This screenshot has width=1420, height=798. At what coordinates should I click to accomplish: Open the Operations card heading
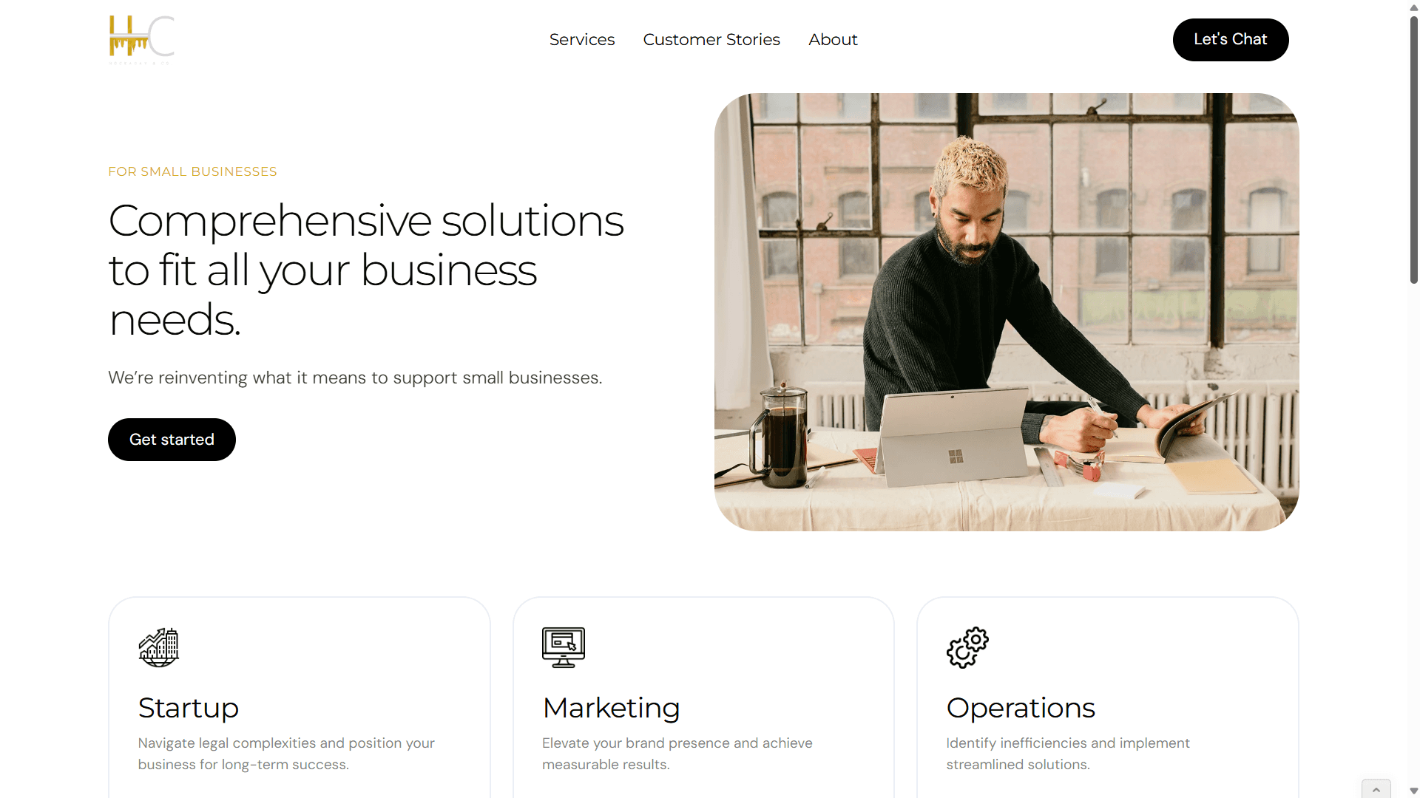[x=1021, y=708]
